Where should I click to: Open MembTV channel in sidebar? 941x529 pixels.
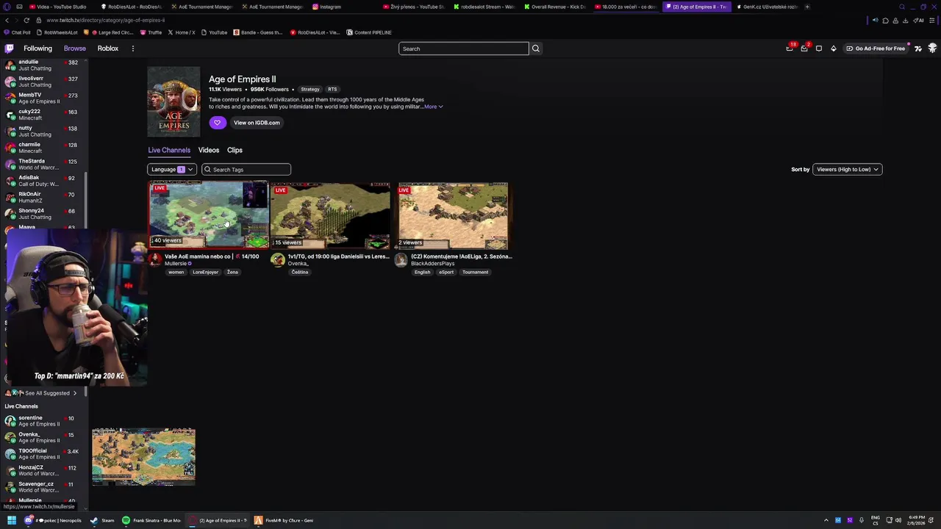(43, 98)
